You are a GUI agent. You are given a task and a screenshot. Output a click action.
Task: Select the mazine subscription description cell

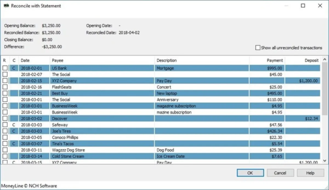(202, 112)
